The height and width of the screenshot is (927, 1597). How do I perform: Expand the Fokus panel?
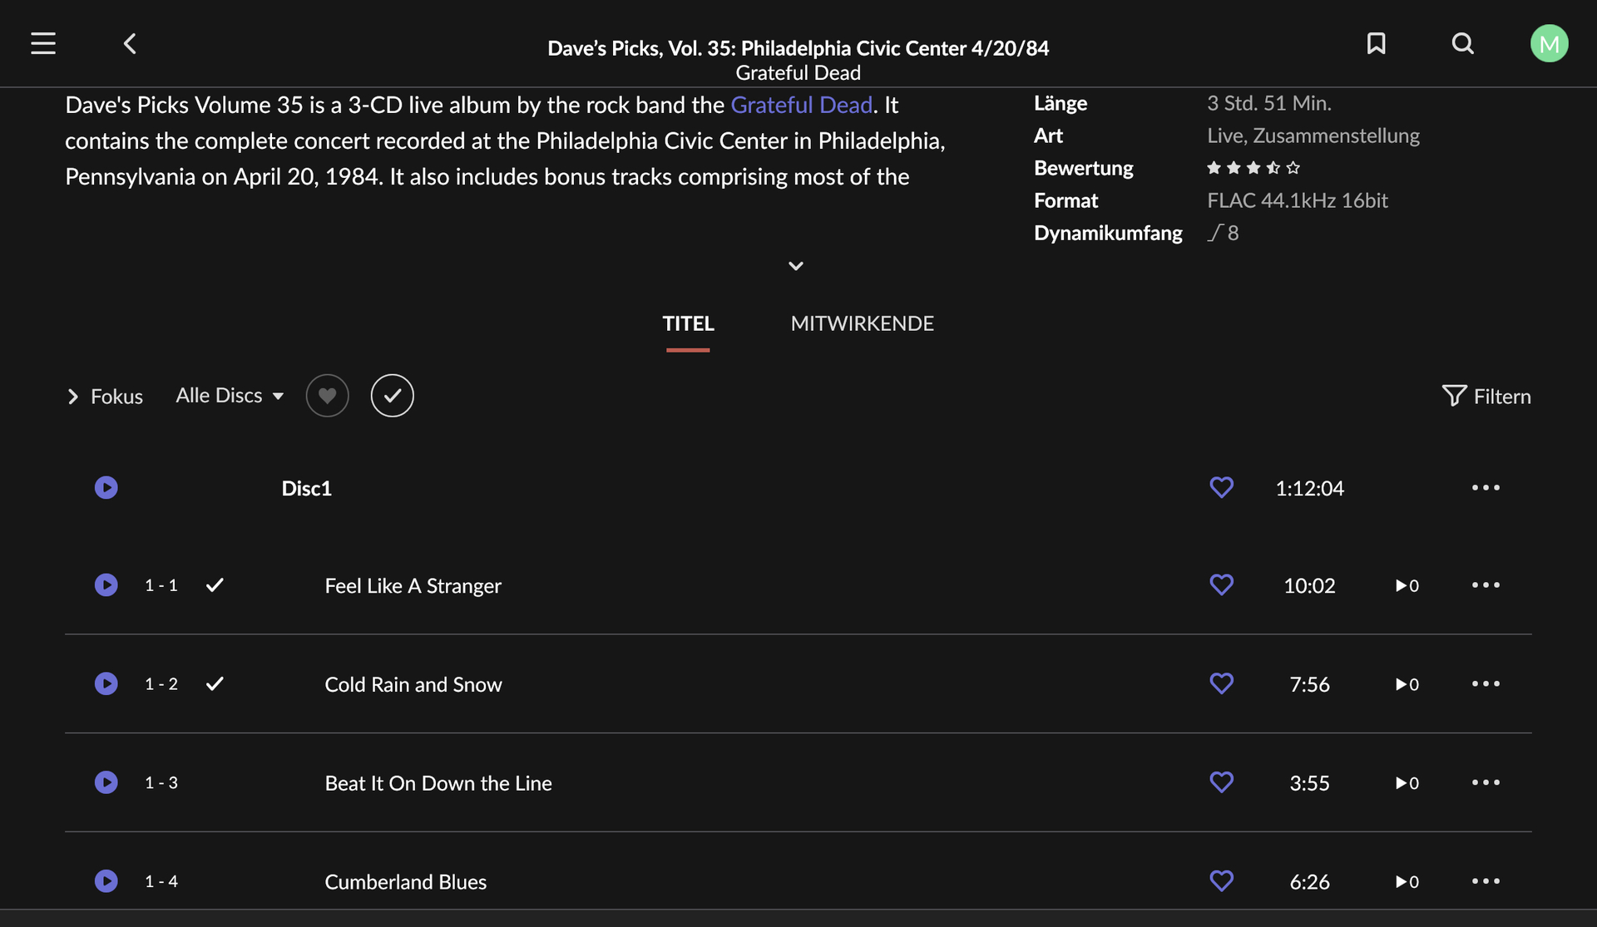point(105,397)
